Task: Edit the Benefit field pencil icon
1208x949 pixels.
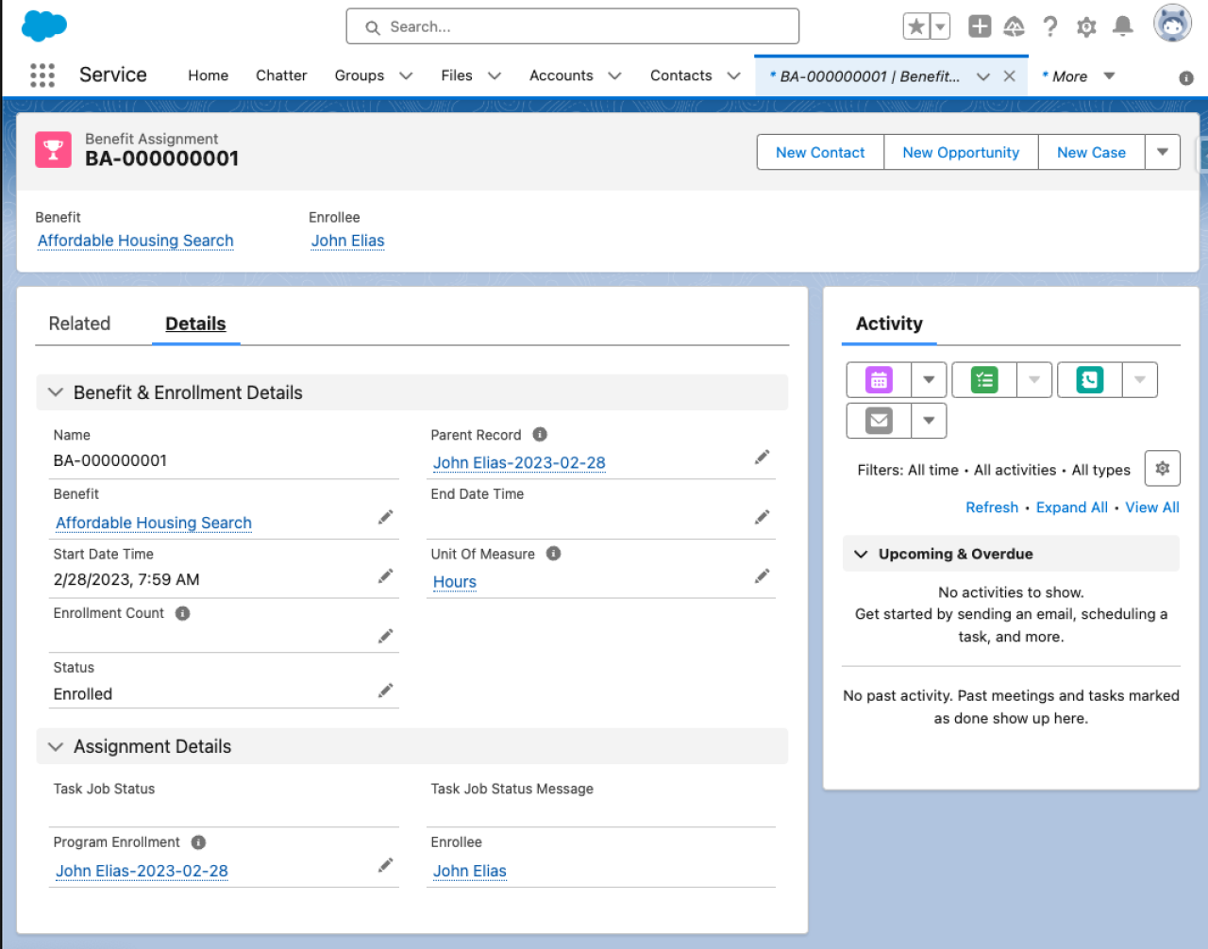Action: coord(386,517)
